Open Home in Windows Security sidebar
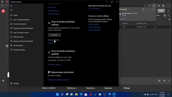This screenshot has height=97, width=172. (x=16, y=15)
